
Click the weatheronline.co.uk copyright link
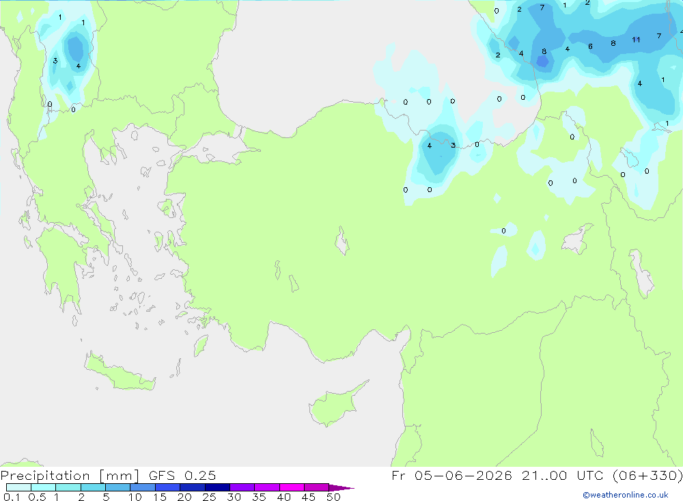pyautogui.click(x=626, y=495)
